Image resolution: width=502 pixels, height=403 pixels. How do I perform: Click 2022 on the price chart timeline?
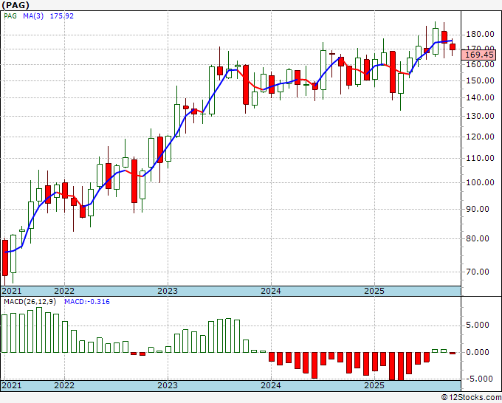[x=64, y=291]
